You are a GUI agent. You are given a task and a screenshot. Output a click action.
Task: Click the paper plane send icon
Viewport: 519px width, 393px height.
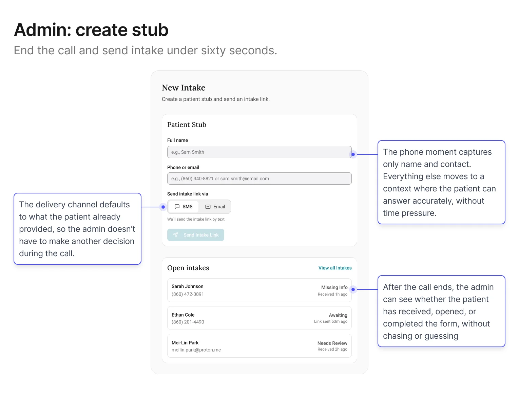175,235
